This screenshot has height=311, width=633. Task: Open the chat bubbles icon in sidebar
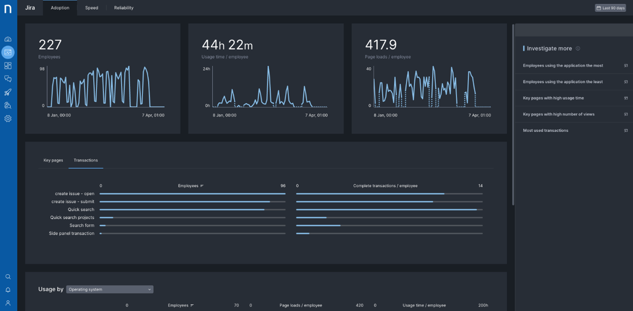[x=8, y=79]
